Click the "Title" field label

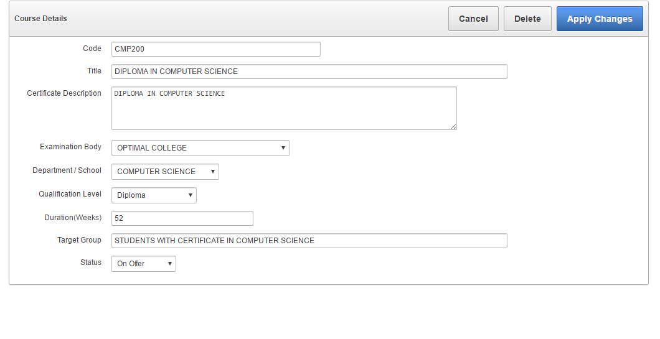point(94,71)
